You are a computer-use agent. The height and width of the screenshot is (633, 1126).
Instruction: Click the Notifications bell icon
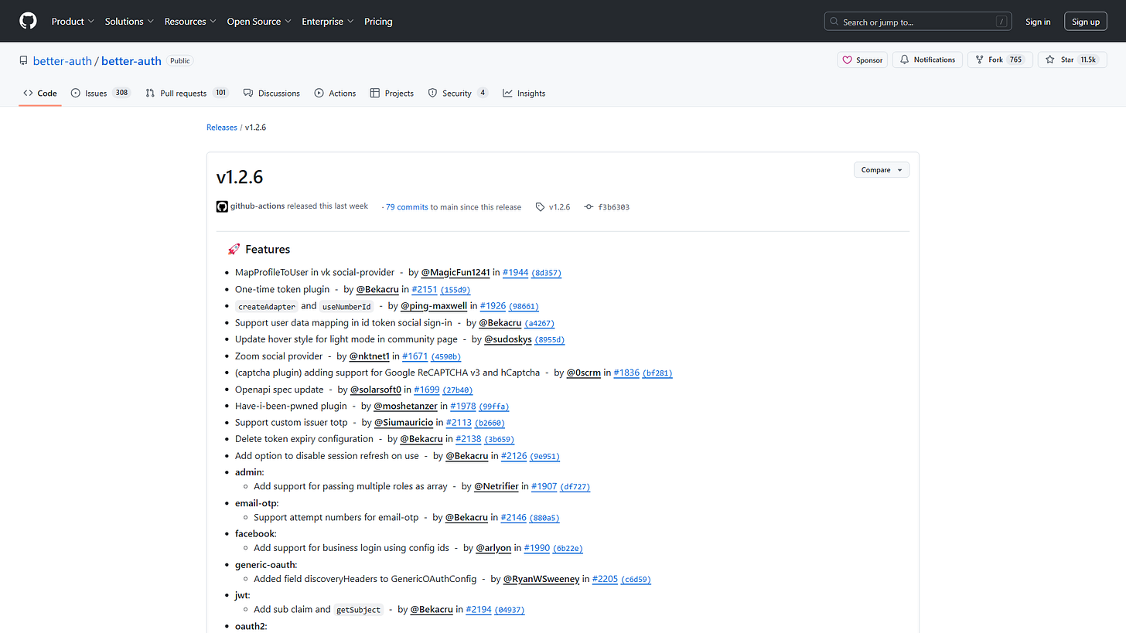tap(904, 60)
